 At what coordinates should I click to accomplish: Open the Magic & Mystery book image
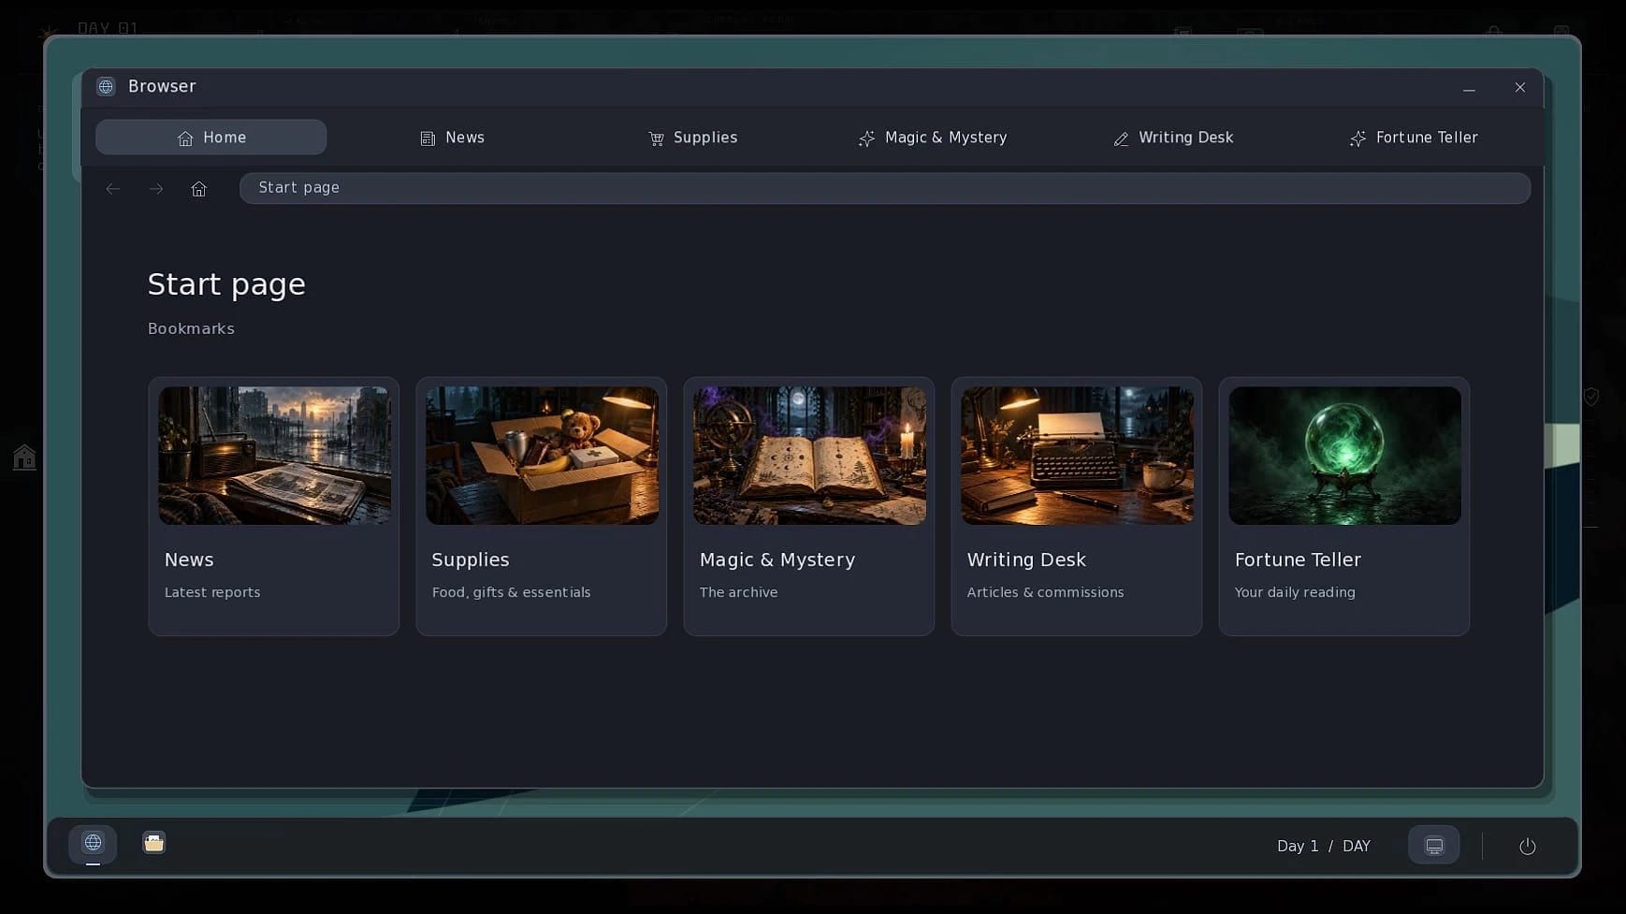click(x=810, y=456)
